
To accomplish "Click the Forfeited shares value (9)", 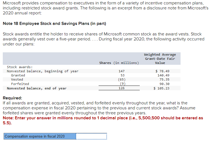I will pos(122,84).
